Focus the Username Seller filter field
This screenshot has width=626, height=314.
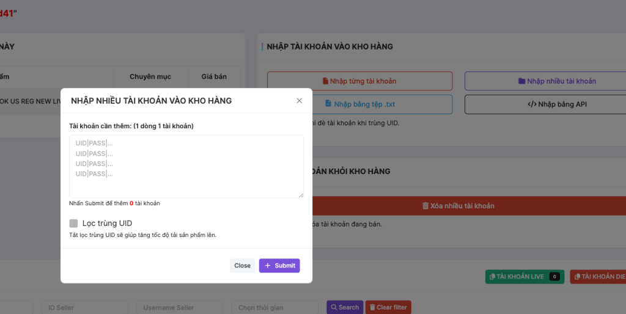[180, 308]
